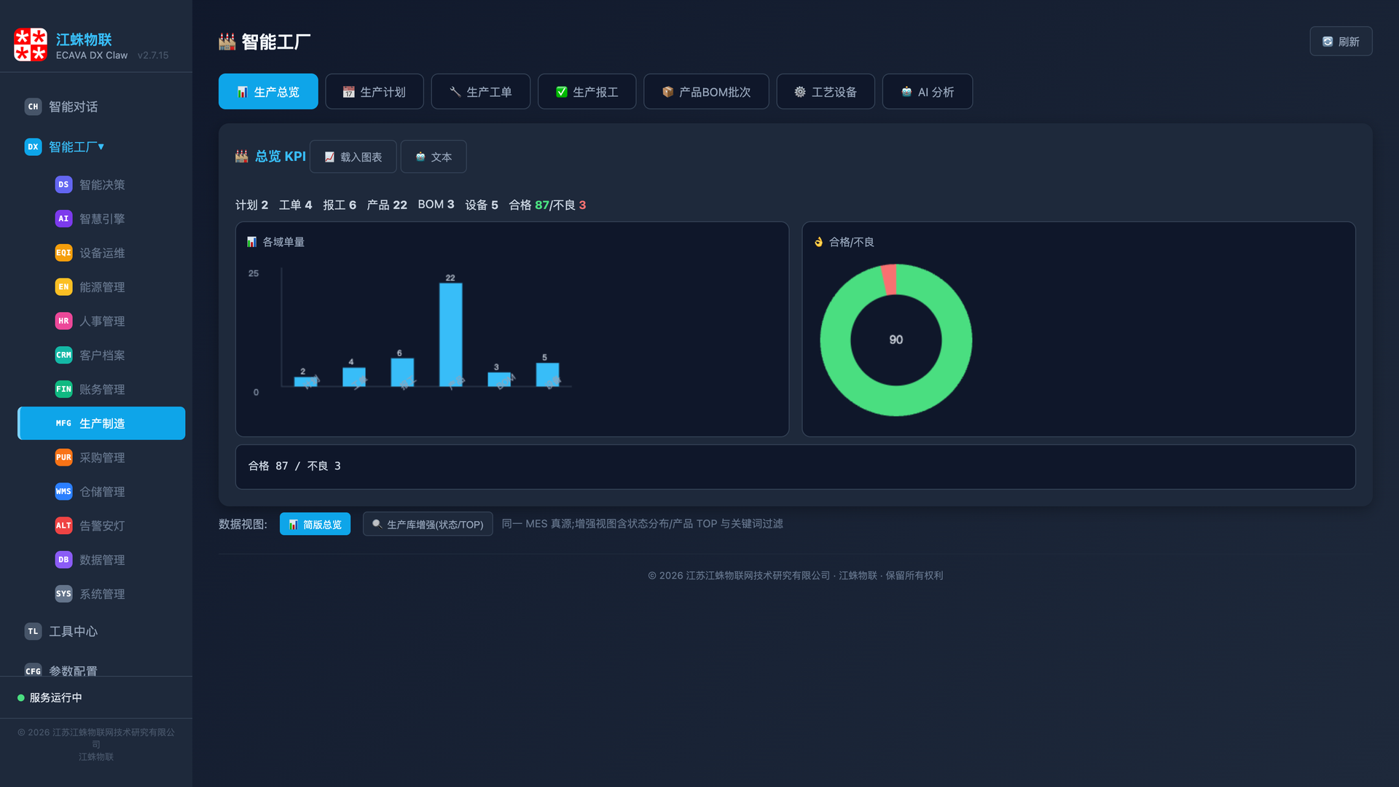Switch to the 产品BOM批次 tab
Image resolution: width=1399 pixels, height=787 pixels.
point(706,92)
